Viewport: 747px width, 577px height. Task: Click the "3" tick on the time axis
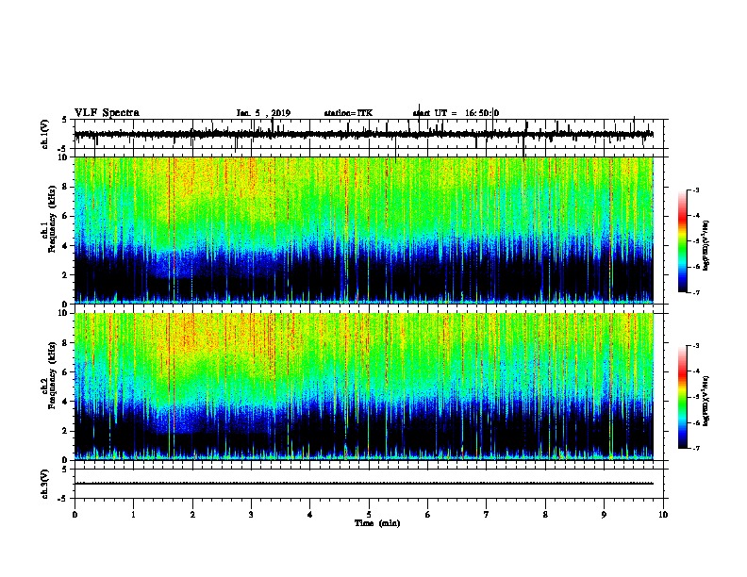(251, 515)
